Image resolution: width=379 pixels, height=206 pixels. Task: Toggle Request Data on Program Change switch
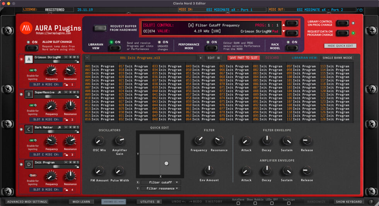pos(343,33)
